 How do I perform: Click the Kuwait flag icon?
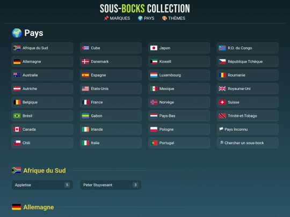coord(154,62)
